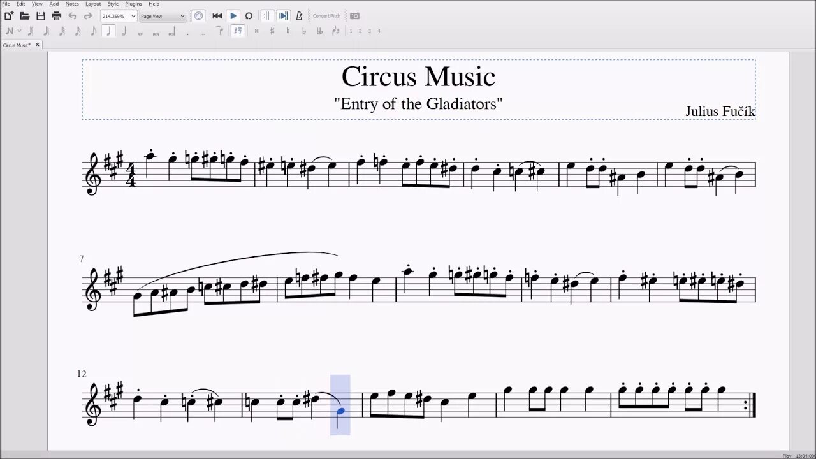Click measure number 12

coord(82,374)
